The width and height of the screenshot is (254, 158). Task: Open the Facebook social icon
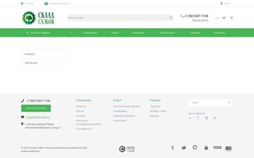click(x=198, y=118)
